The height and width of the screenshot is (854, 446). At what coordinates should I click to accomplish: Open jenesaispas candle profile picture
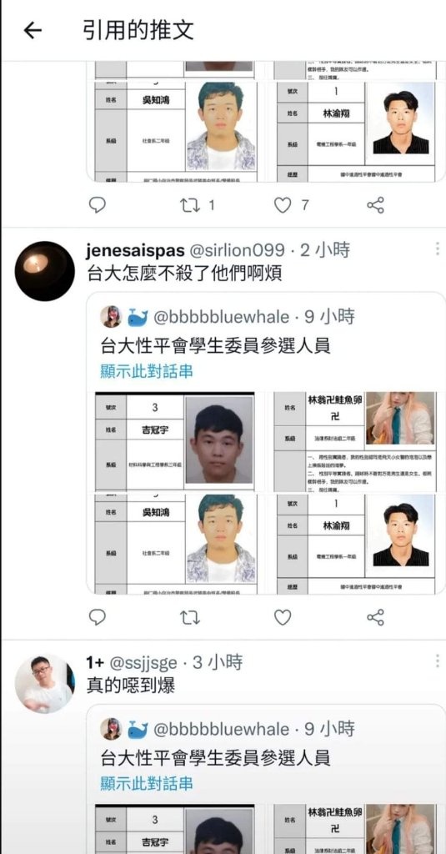(44, 271)
